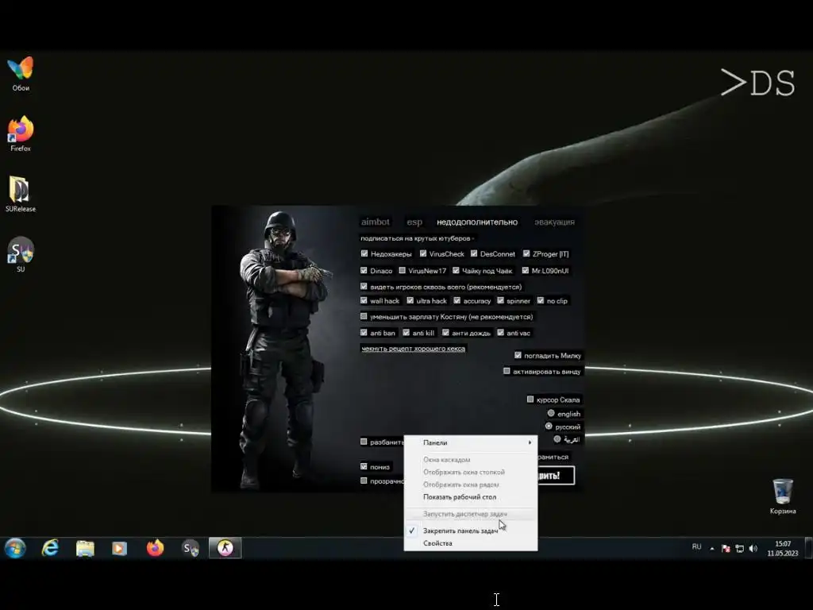Toggle the Mr.L090nUI checkbox
Viewport: 813px width, 610px height.
(x=526, y=270)
